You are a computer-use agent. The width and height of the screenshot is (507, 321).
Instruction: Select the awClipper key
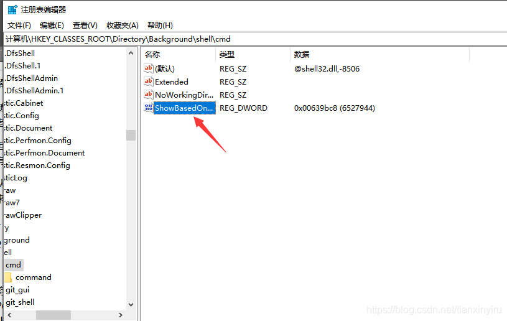(x=23, y=215)
